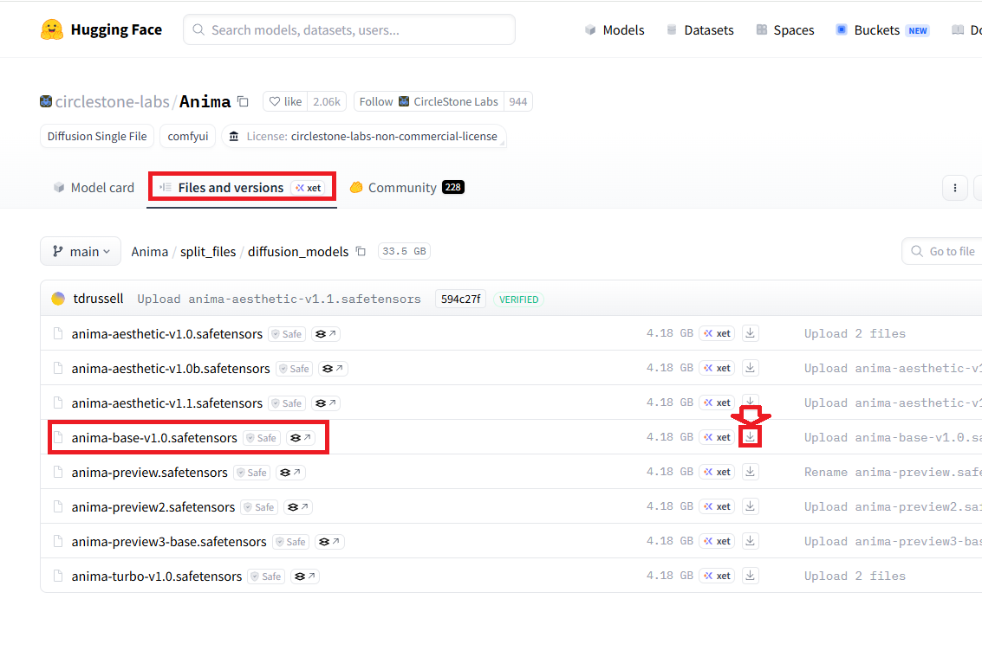This screenshot has height=657, width=982.
Task: Click the 2.06k likes count
Action: click(x=327, y=101)
